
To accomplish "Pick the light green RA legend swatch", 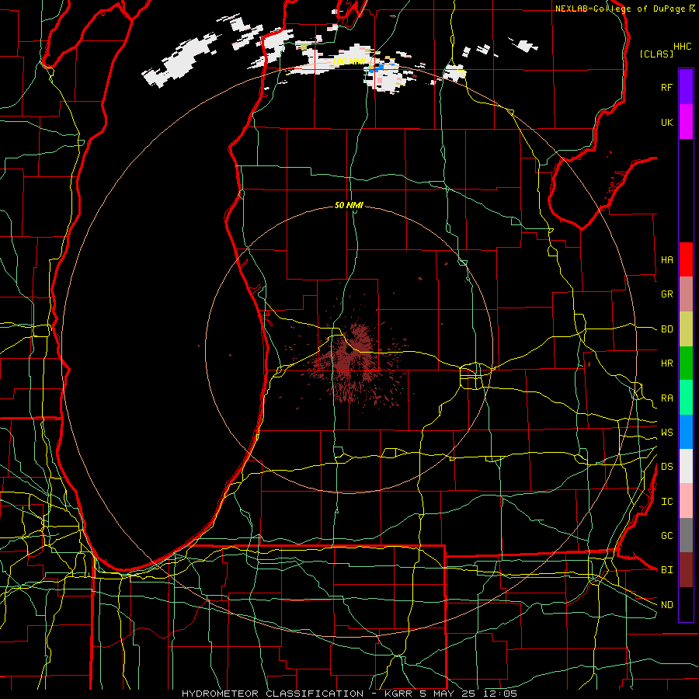I will click(x=686, y=398).
